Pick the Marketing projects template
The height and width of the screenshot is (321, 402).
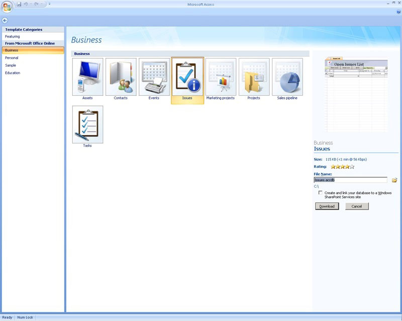pos(221,77)
